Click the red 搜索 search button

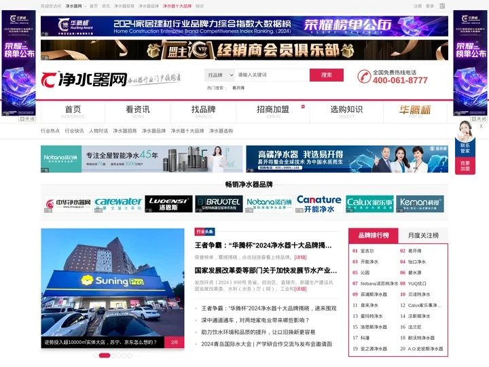327,75
